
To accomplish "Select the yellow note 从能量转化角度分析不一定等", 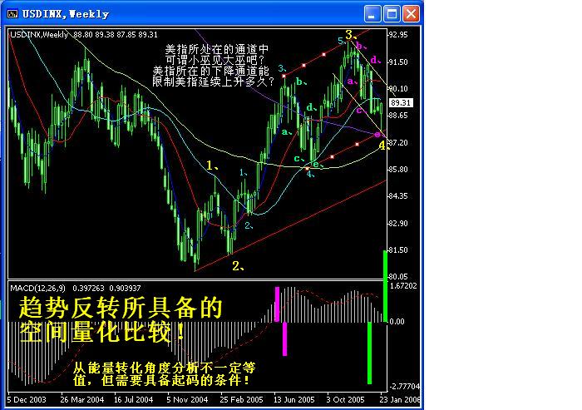I will tap(164, 368).
